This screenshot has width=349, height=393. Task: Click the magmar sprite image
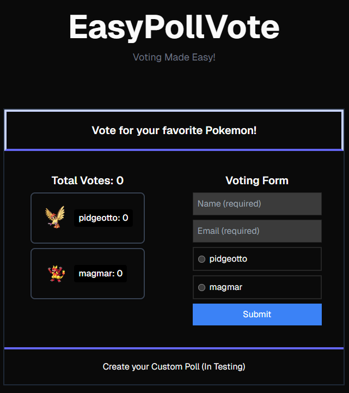pos(56,273)
